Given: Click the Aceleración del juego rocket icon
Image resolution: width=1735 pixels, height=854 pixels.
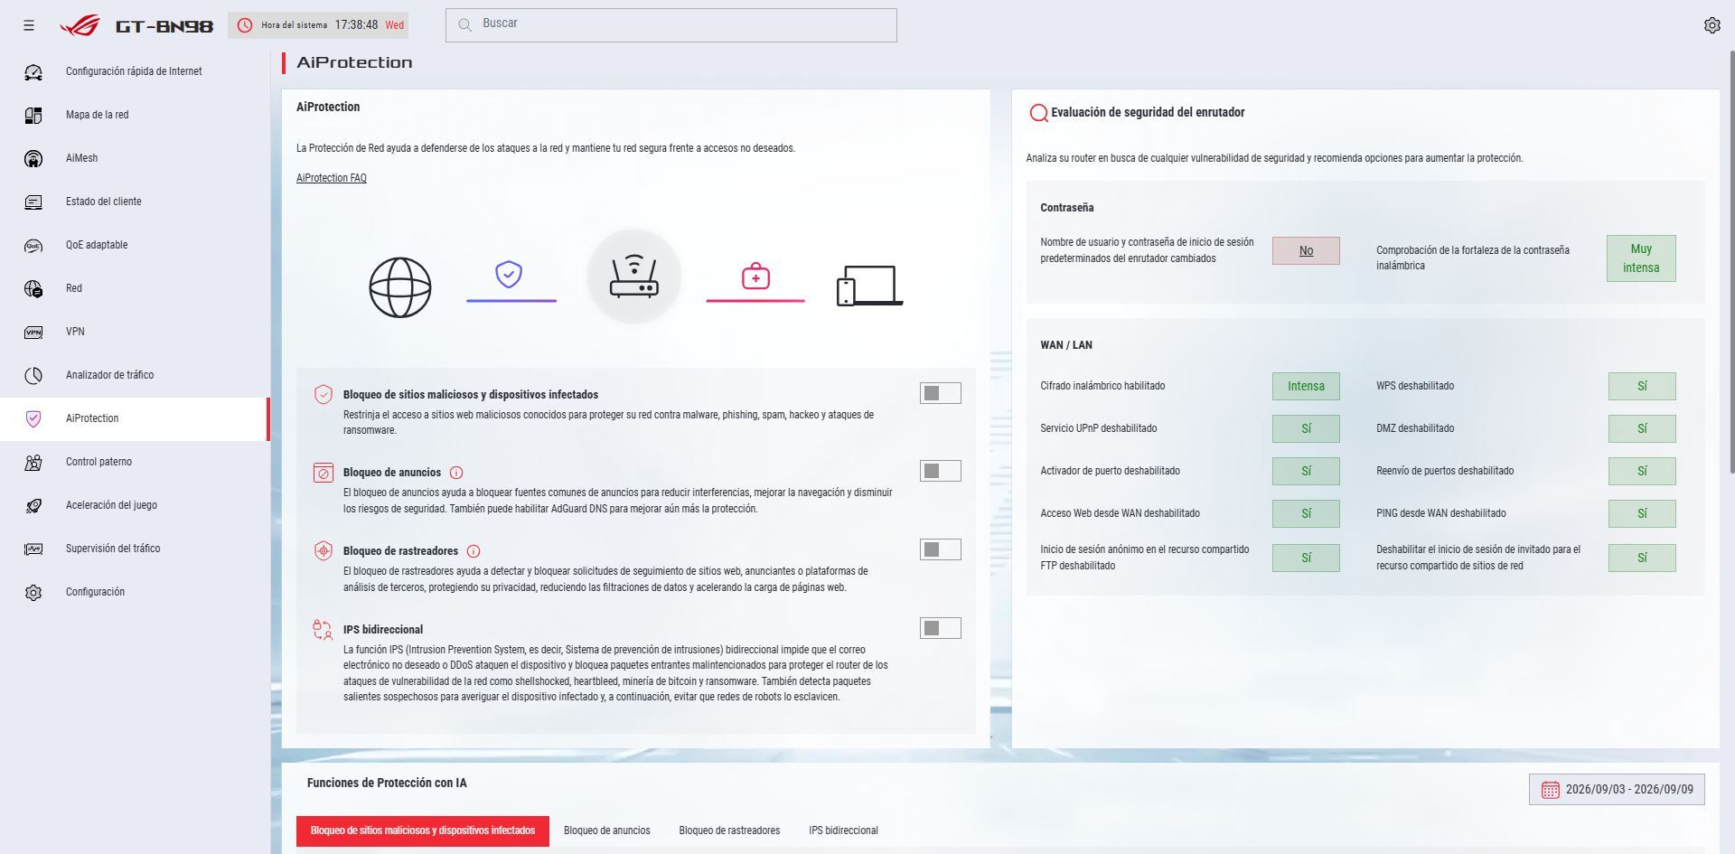Looking at the screenshot, I should coord(33,506).
